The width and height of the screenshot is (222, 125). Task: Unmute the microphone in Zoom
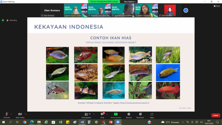(x=7, y=115)
